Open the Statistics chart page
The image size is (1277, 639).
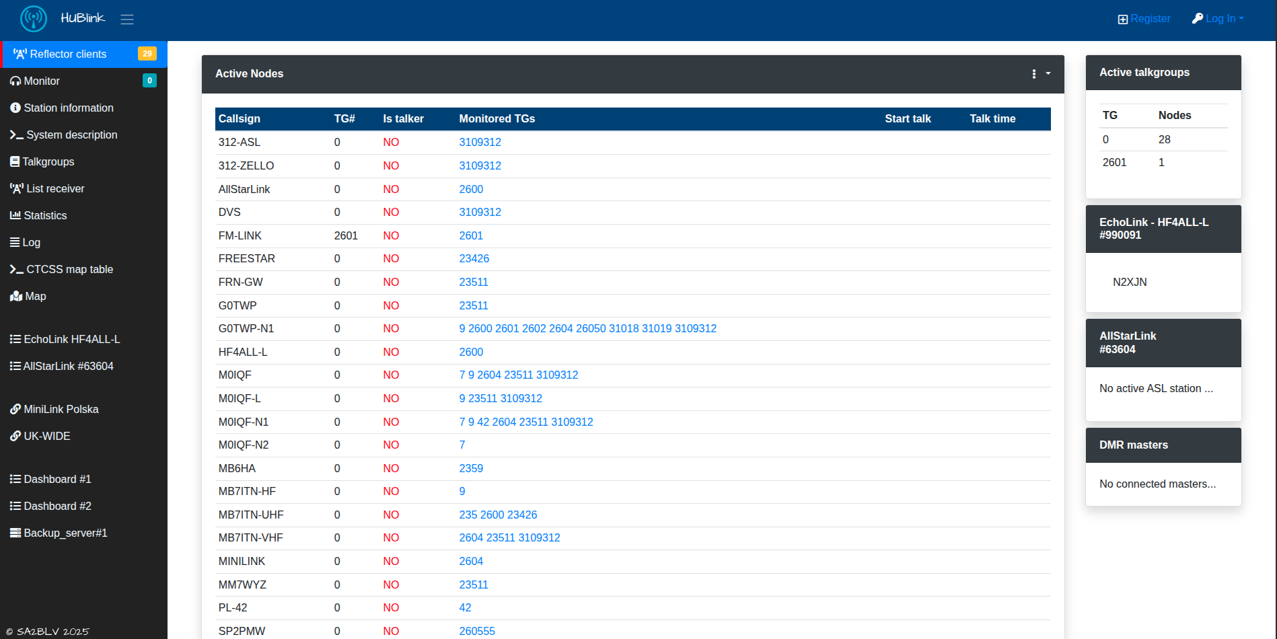(45, 215)
